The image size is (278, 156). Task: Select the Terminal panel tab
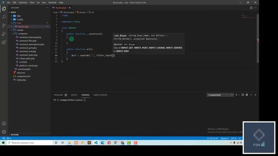(86, 95)
